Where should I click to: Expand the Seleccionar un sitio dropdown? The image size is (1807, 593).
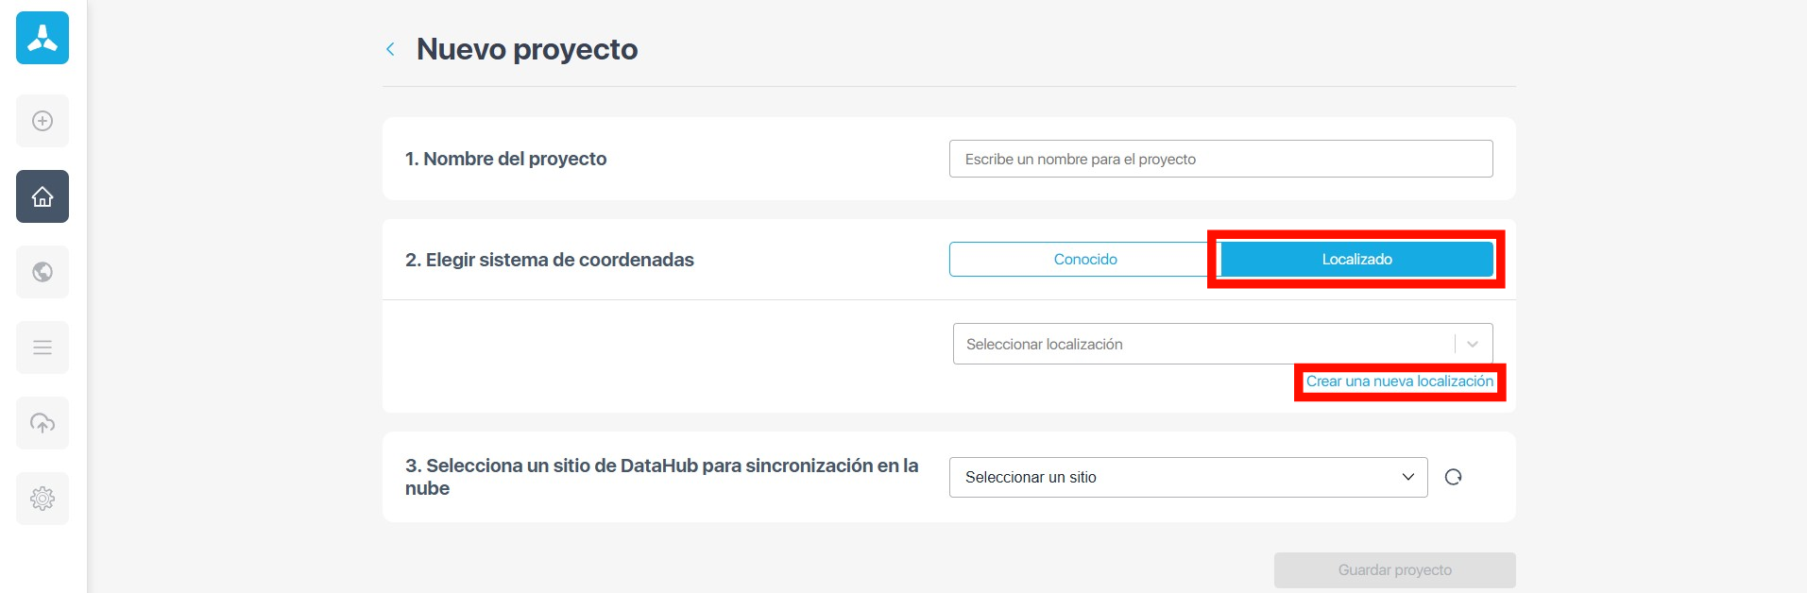tap(1187, 477)
